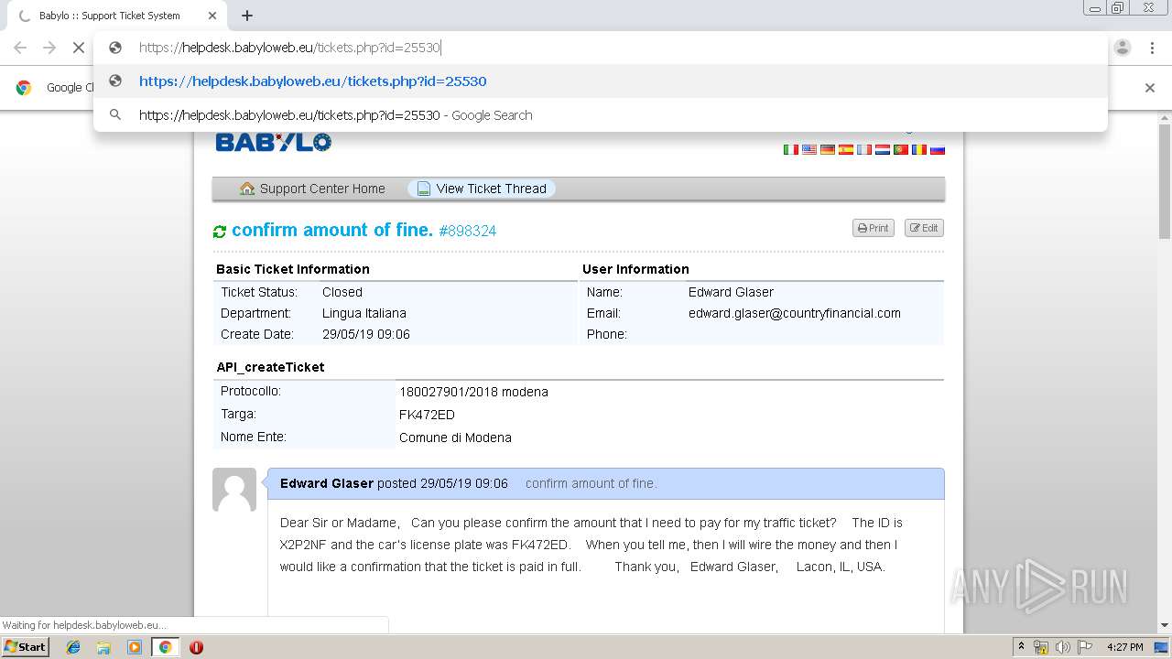Click the green refresh icon beside ticket title
The width and height of the screenshot is (1172, 659).
(x=220, y=232)
